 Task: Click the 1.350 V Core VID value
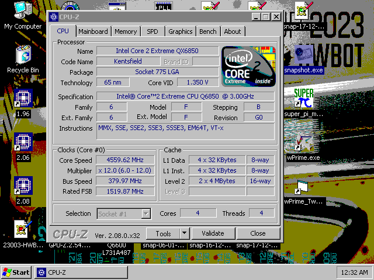point(198,82)
